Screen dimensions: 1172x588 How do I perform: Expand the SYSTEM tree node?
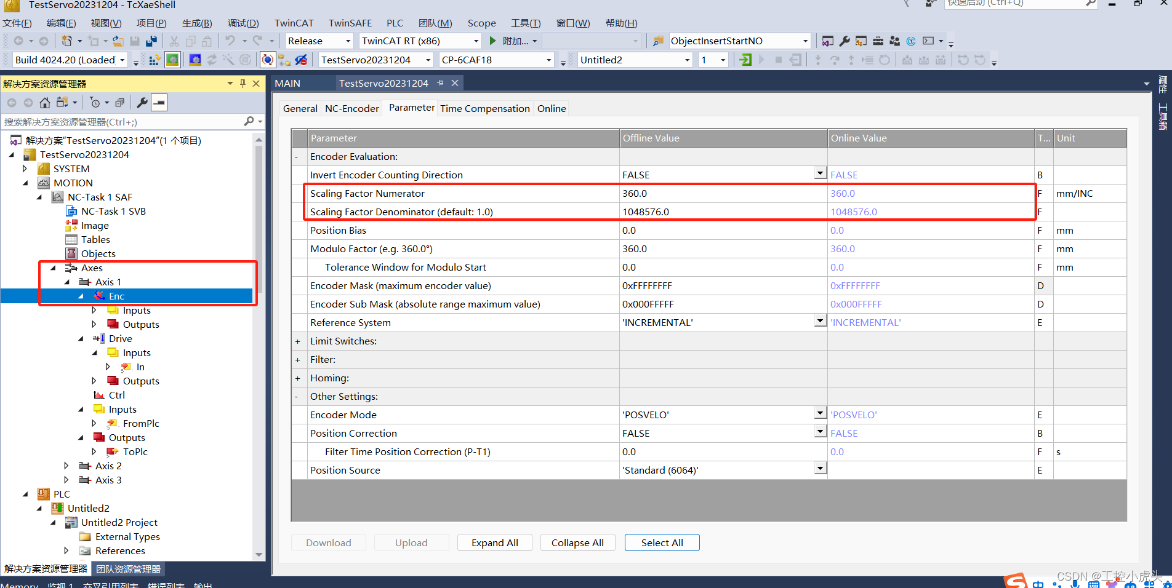25,169
